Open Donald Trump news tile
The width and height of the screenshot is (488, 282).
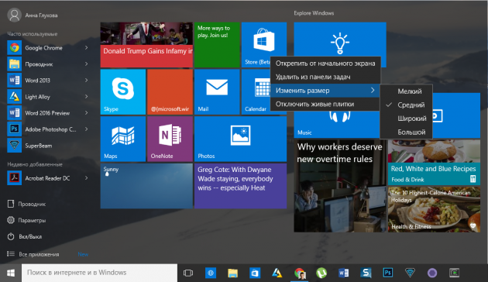pyautogui.click(x=146, y=45)
